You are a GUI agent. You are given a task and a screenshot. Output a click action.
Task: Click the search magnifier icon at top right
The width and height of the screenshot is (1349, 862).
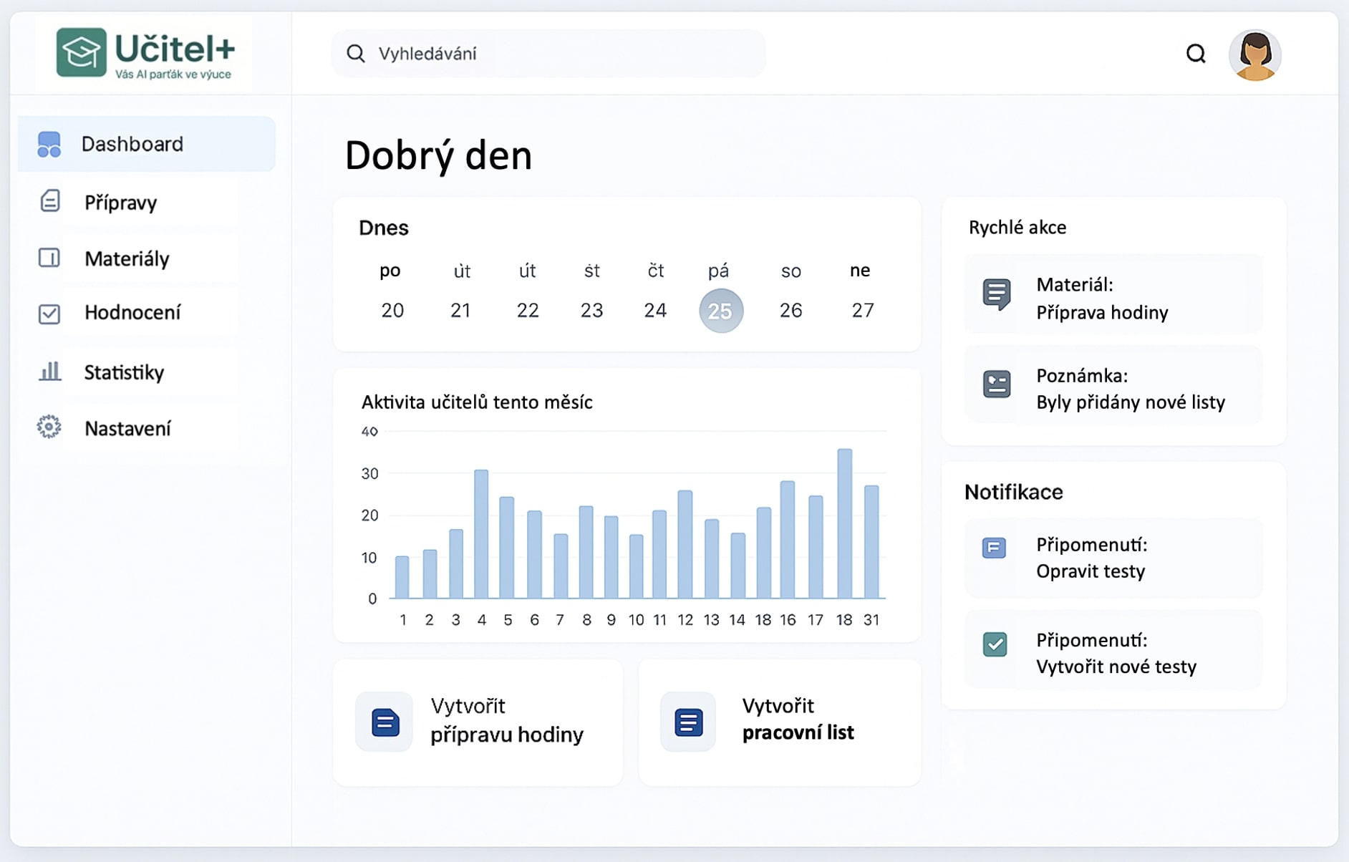click(1195, 54)
